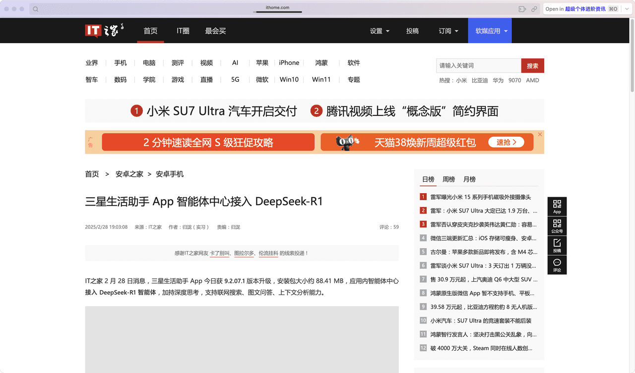The width and height of the screenshot is (635, 373).
Task: Open the 软件 category link
Action: (x=354, y=63)
